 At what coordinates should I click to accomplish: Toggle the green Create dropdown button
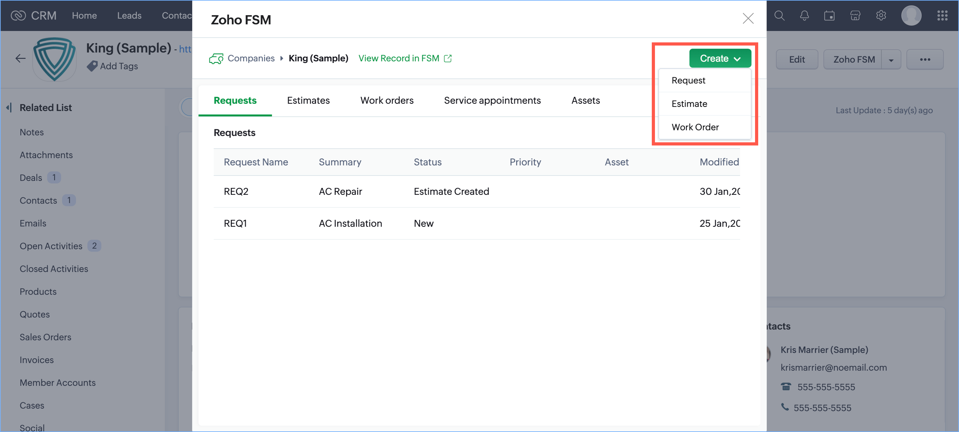click(720, 59)
